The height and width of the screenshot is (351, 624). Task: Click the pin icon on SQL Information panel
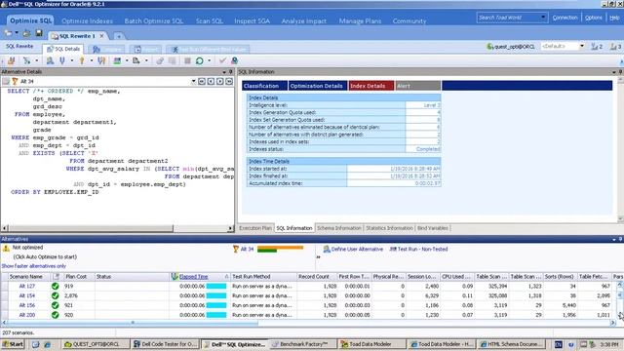[x=620, y=72]
